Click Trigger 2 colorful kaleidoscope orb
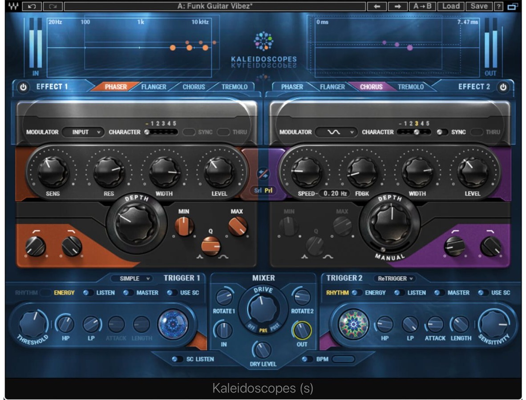Screen dimensions: 526x400 pyautogui.click(x=354, y=324)
